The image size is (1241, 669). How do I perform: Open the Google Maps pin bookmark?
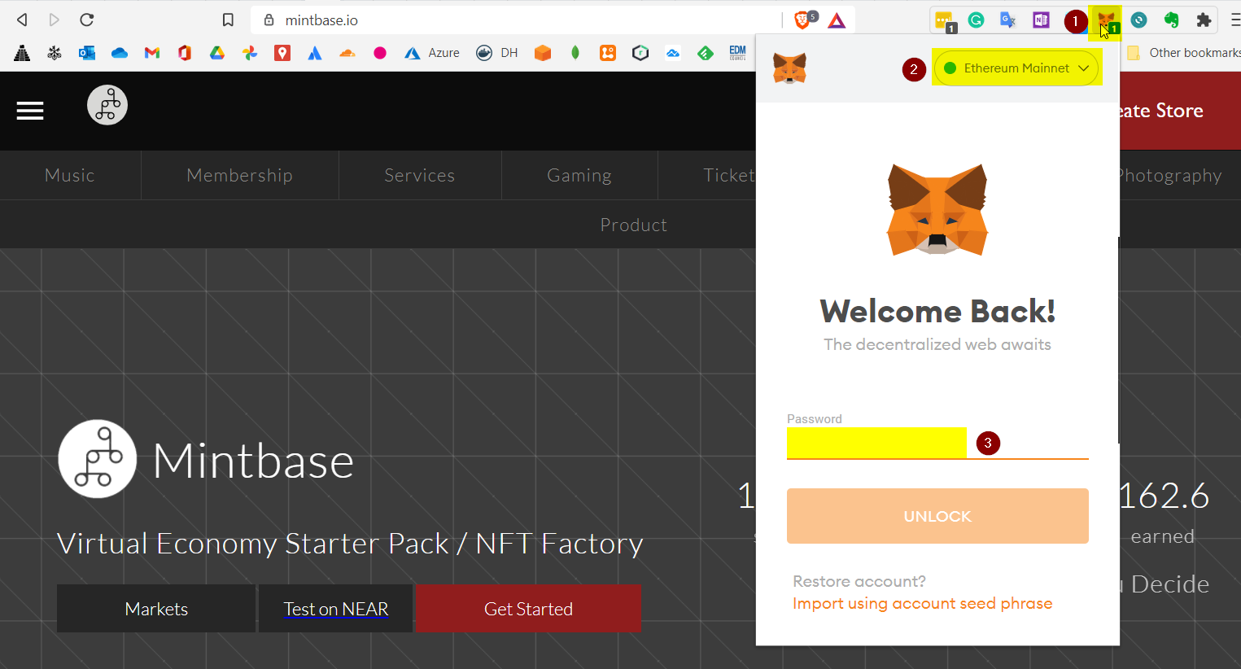pyautogui.click(x=282, y=53)
